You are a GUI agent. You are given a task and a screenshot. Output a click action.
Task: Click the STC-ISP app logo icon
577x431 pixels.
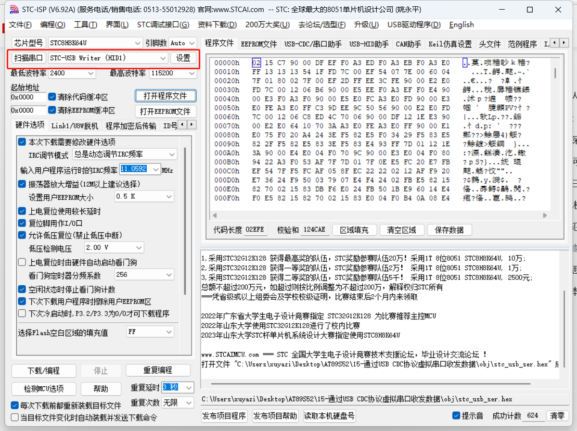pos(14,9)
